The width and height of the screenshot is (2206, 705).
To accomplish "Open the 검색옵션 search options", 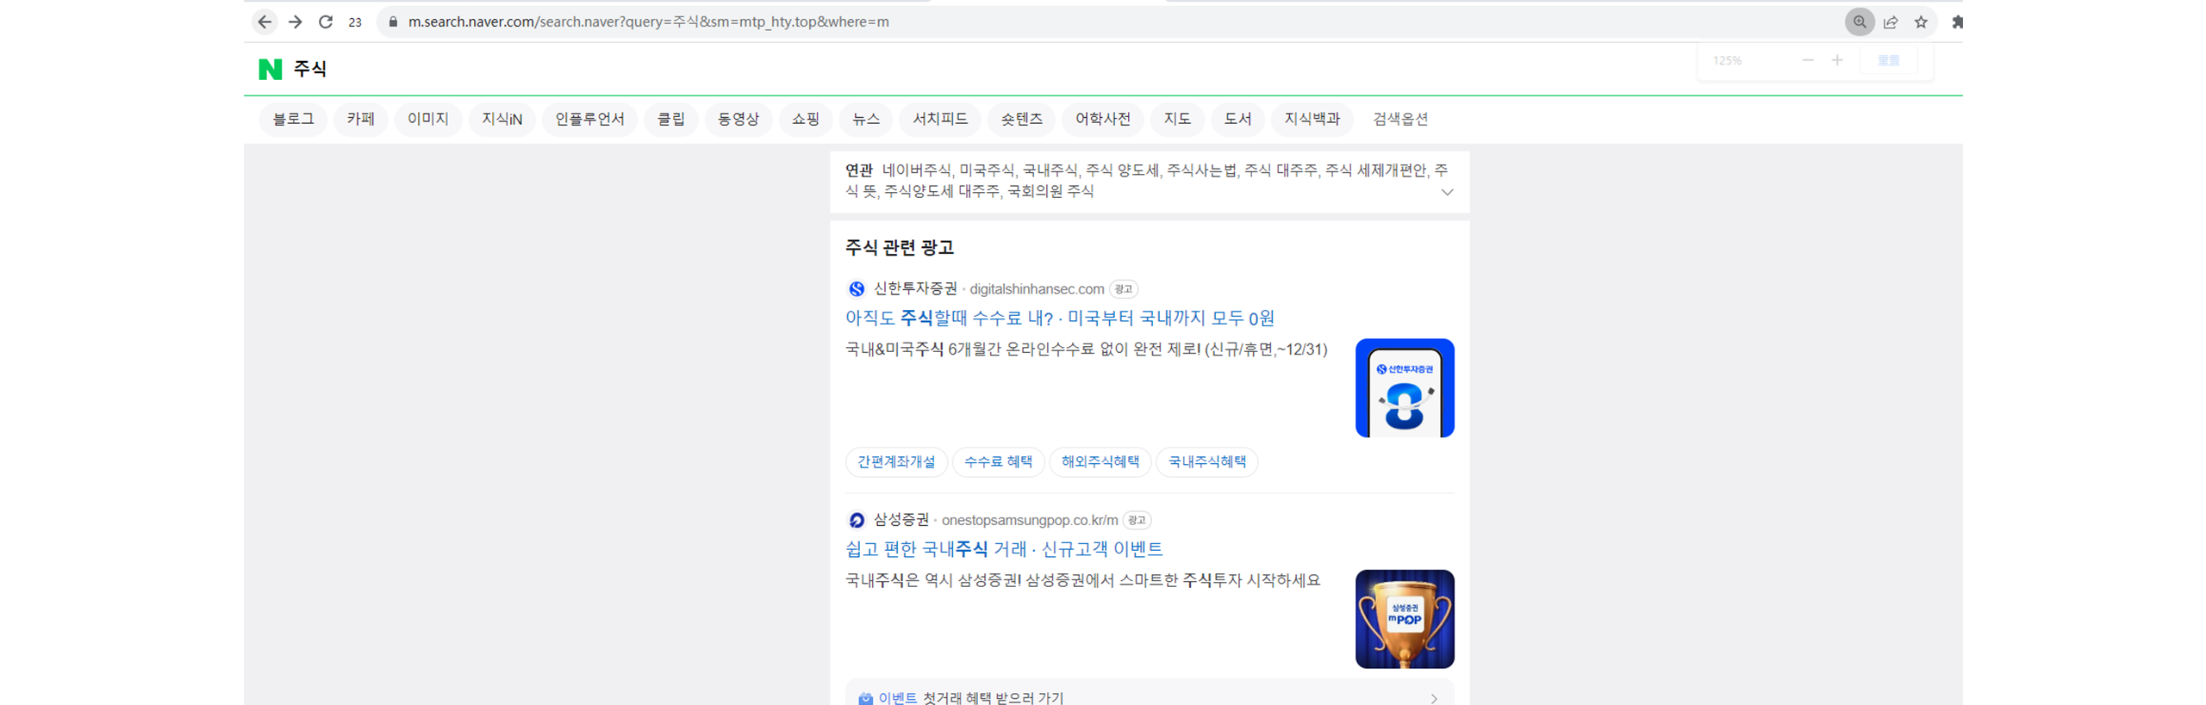I will click(x=1399, y=119).
